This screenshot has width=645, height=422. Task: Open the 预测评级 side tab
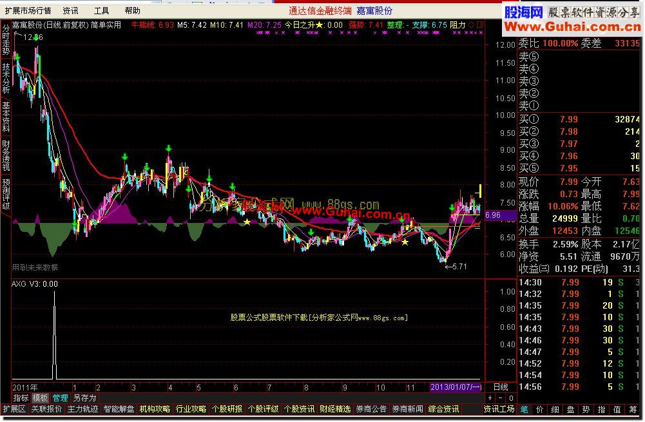[6, 194]
